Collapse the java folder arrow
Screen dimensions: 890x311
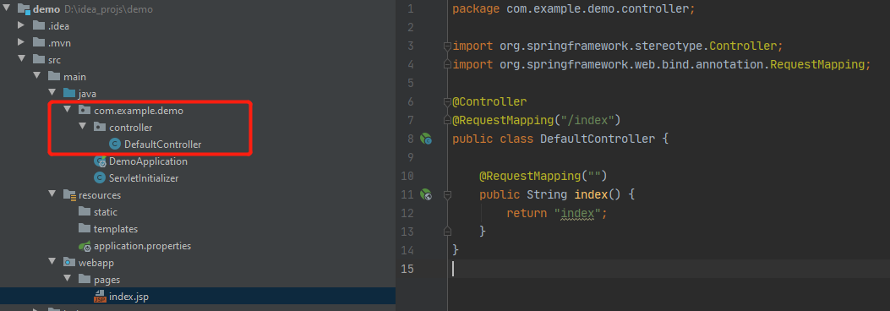[52, 93]
